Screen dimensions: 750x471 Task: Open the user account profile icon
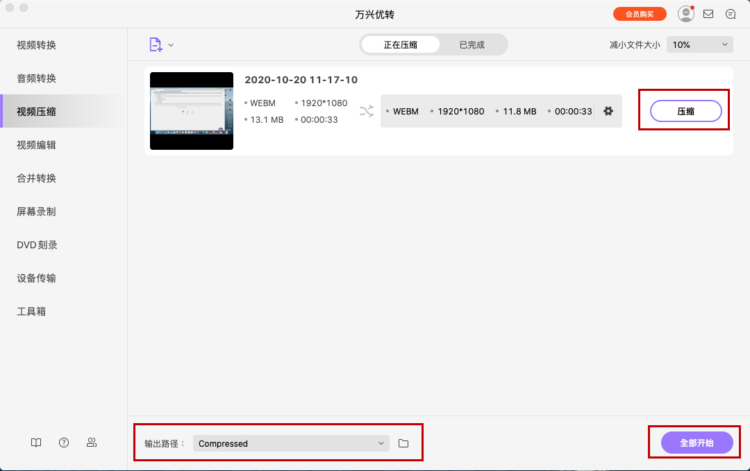tap(685, 13)
